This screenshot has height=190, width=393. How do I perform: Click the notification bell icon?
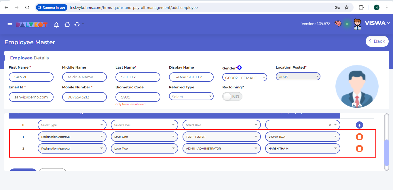pos(56,25)
